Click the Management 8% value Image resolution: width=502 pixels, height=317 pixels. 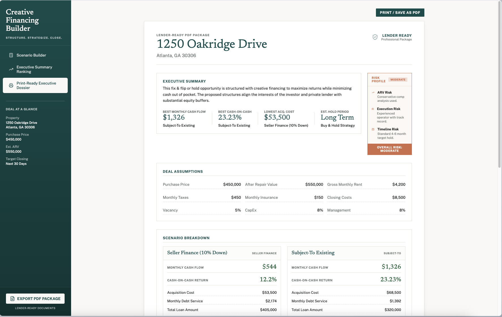click(402, 210)
